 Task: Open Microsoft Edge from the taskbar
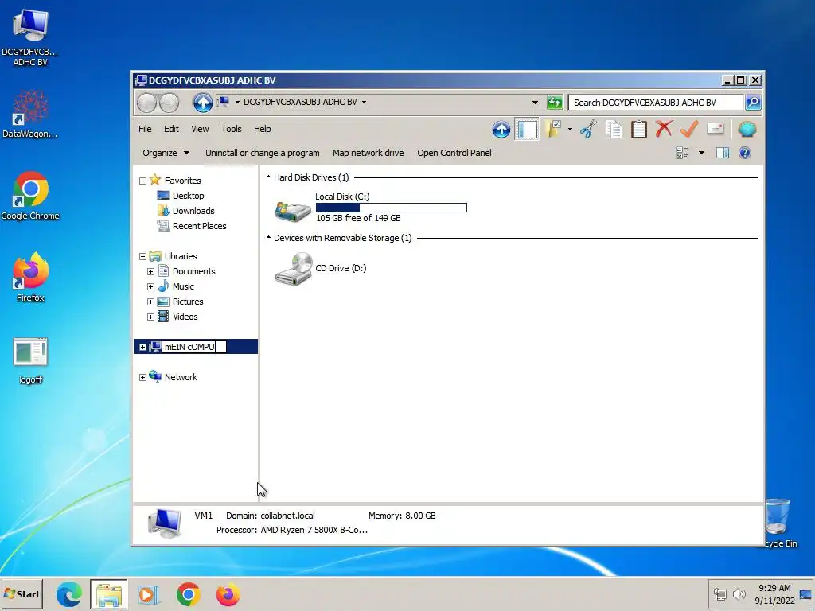pyautogui.click(x=69, y=594)
